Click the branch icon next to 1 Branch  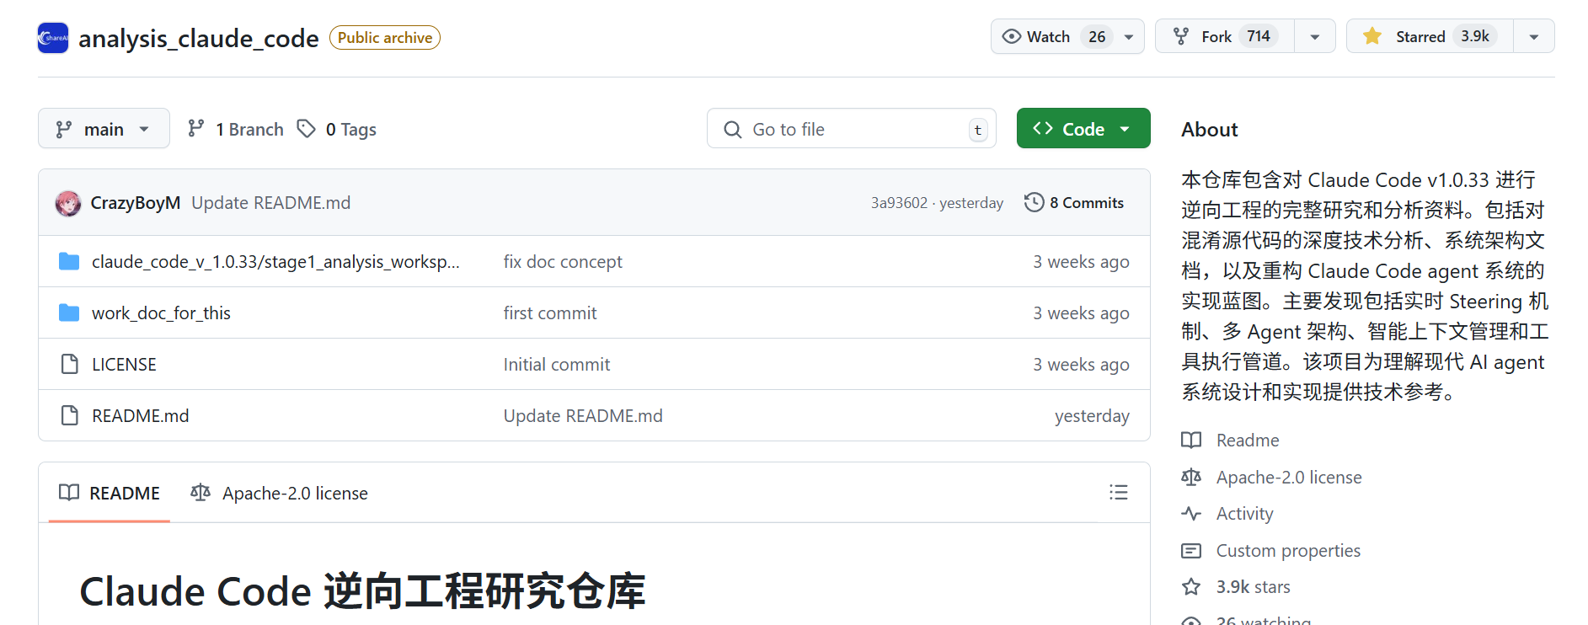(x=196, y=128)
